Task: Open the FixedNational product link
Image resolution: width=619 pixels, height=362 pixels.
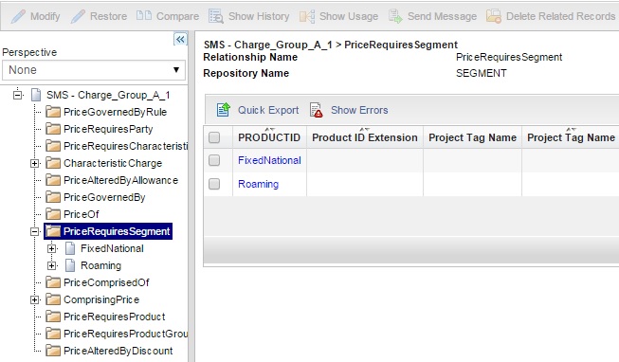Action: [x=269, y=160]
